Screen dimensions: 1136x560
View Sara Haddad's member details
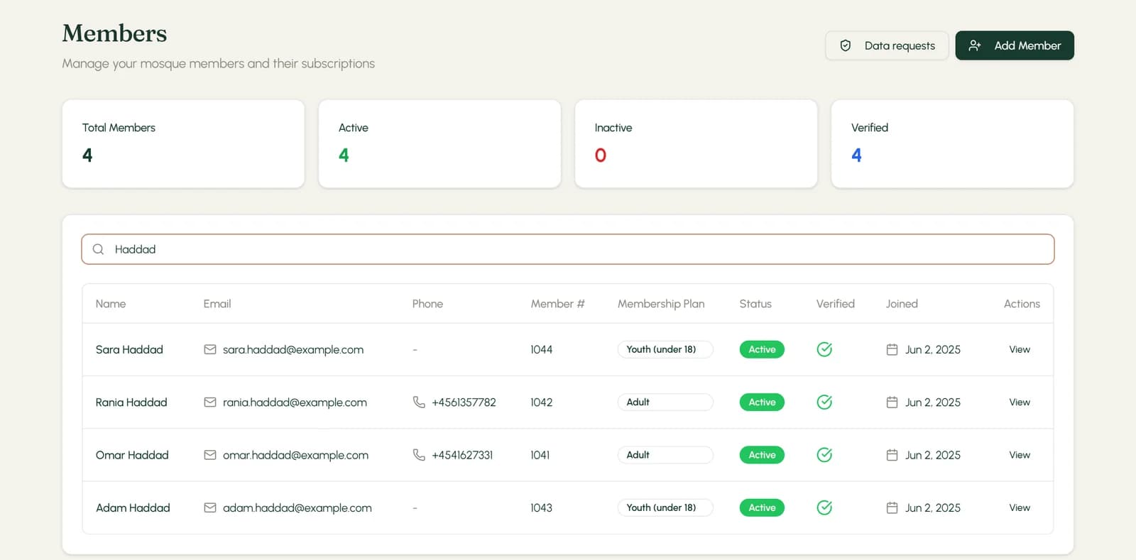click(1020, 349)
